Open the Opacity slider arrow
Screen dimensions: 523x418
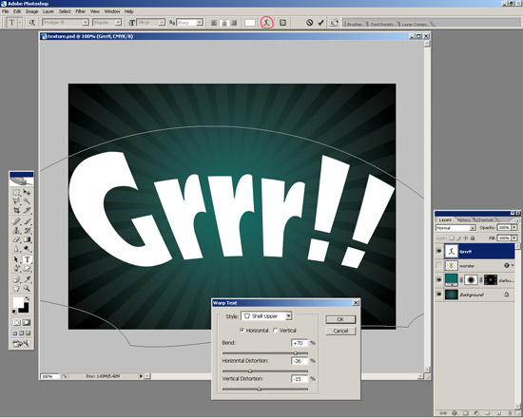tap(514, 227)
